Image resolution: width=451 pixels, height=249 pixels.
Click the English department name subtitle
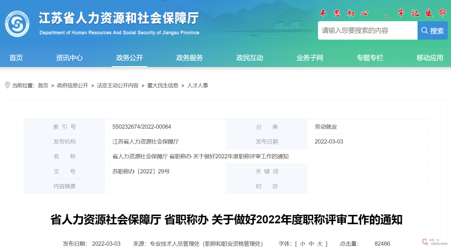pos(119,33)
